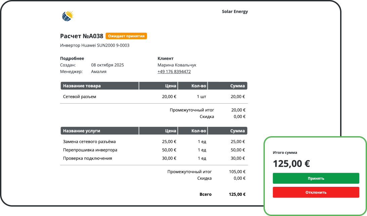Image resolution: width=367 pixels, height=216 pixels.
Task: Click the 125,00 € total in the summary card
Action: point(291,164)
